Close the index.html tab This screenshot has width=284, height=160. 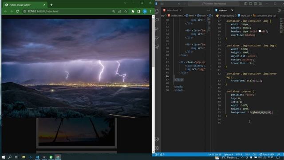(x=181, y=10)
